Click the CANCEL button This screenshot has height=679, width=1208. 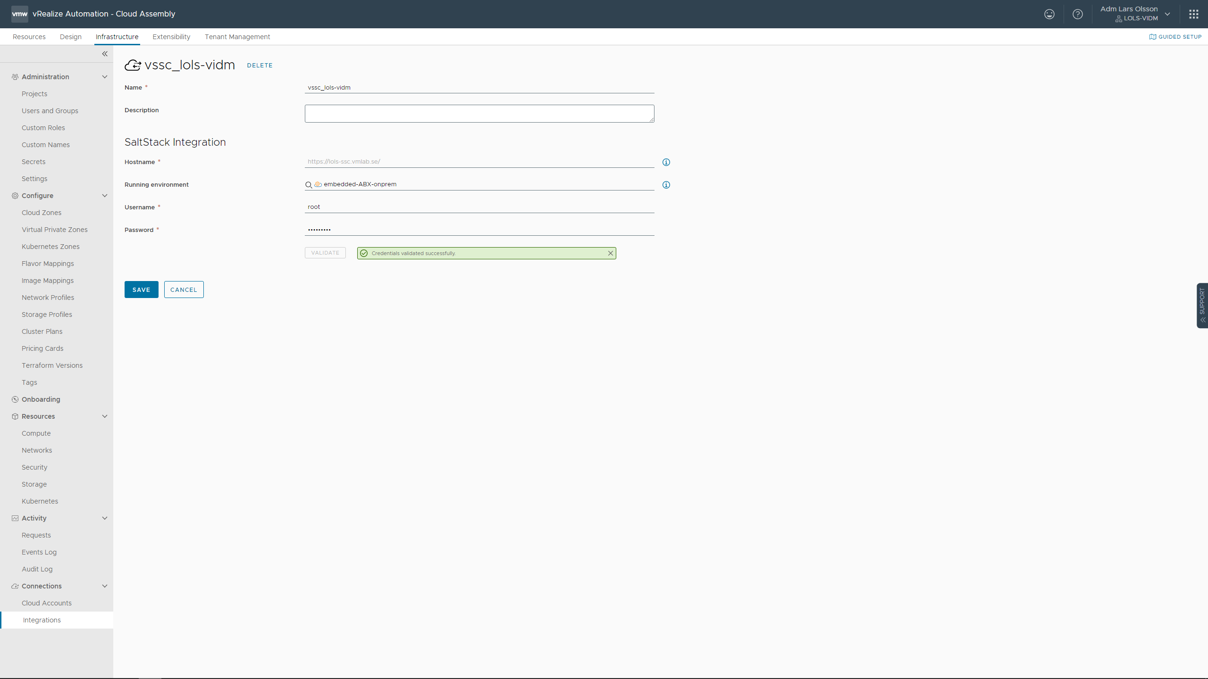point(184,290)
